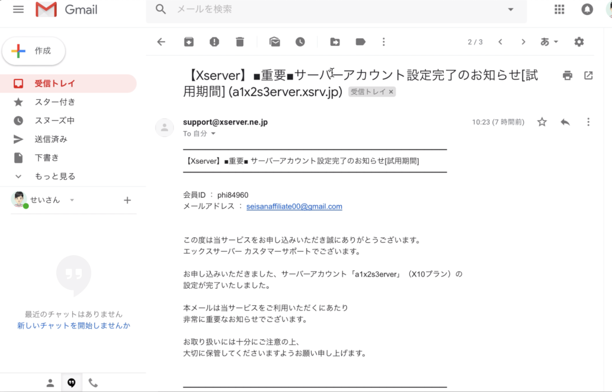Print the email using the printer icon
The width and height of the screenshot is (612, 392).
pyautogui.click(x=567, y=75)
